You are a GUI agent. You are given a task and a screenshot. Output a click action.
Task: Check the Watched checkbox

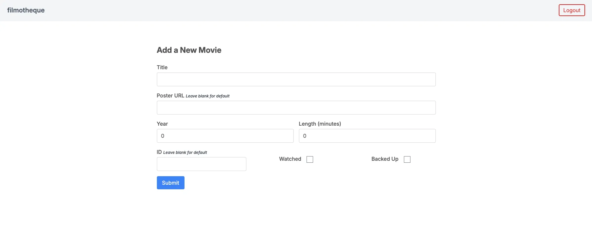click(x=310, y=159)
